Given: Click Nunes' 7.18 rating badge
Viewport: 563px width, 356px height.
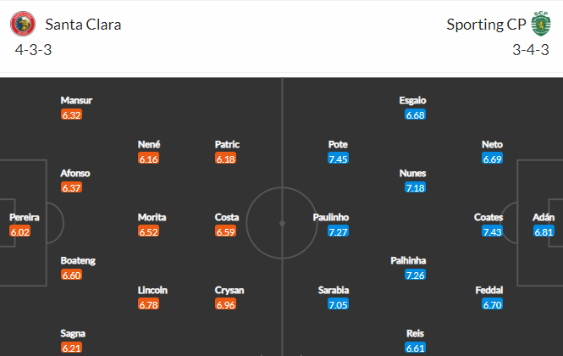Looking at the screenshot, I should coord(415,187).
